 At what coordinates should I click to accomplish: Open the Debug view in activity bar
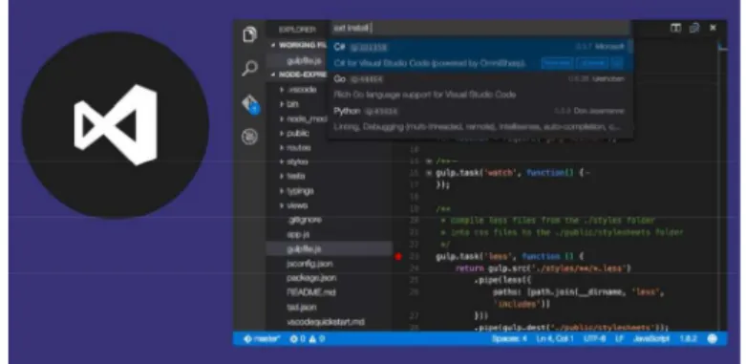[x=249, y=137]
